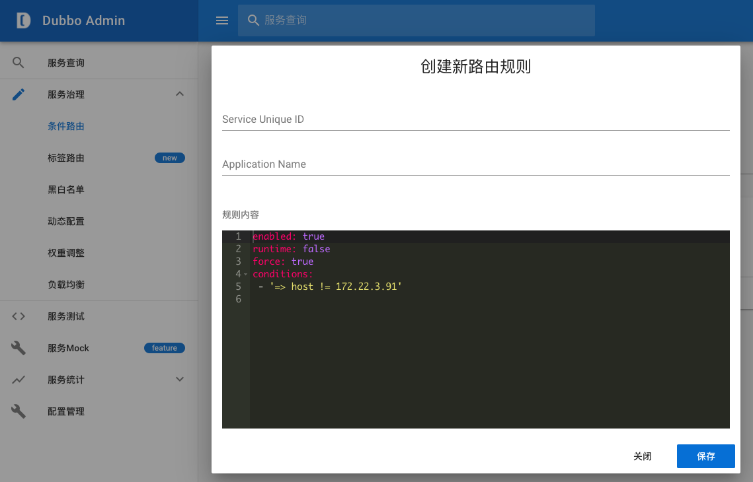
Task: Select 黑白名单 in the sidebar
Action: [x=66, y=189]
